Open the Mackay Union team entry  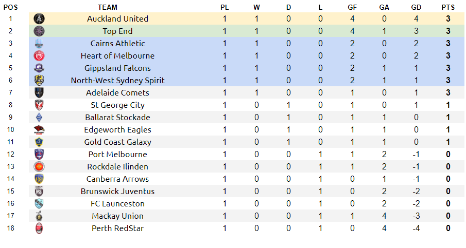118,216
